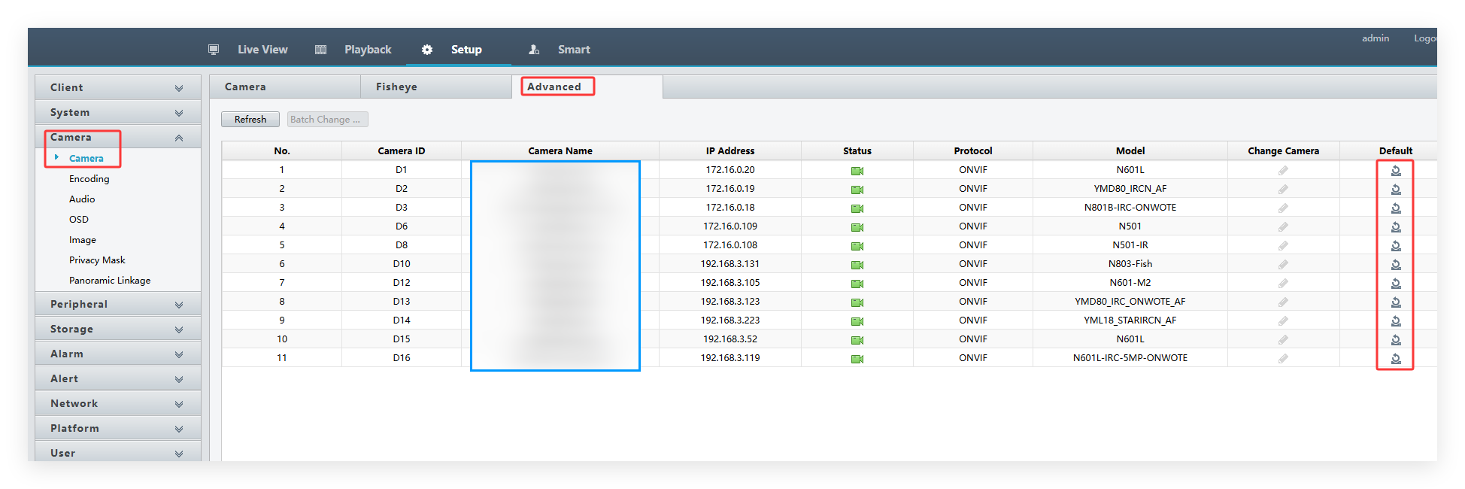Click green status icon for camera D3
The image size is (1465, 489).
pos(857,208)
